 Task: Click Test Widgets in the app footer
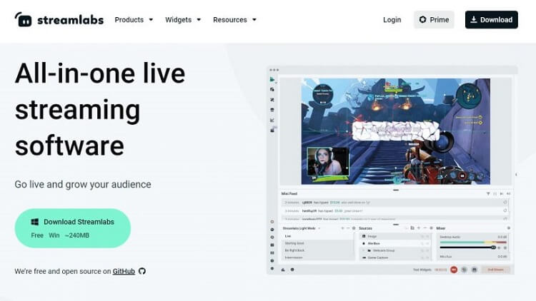[422, 270]
